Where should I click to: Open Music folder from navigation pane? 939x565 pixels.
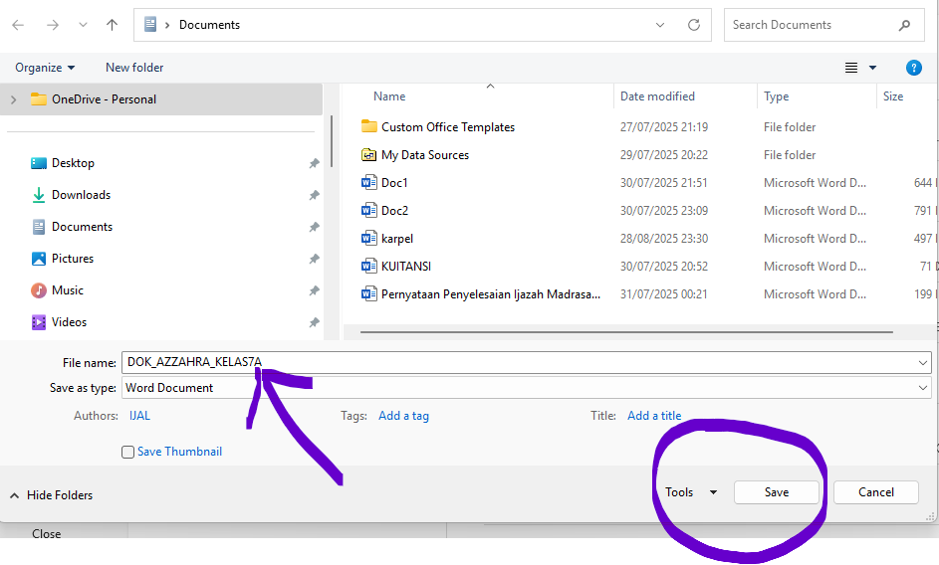click(x=67, y=290)
